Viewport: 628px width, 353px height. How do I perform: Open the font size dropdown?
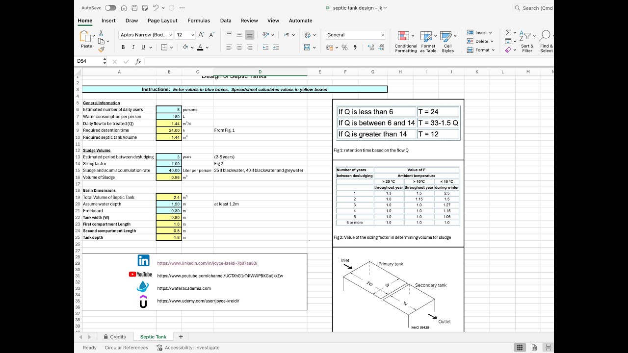(192, 35)
